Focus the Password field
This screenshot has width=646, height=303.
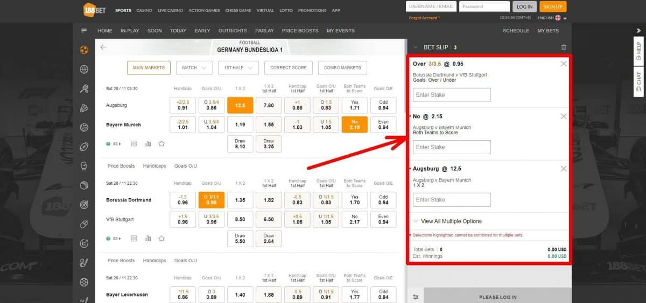click(484, 6)
